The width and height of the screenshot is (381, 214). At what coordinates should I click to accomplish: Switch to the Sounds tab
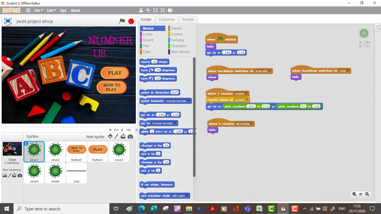click(x=188, y=19)
